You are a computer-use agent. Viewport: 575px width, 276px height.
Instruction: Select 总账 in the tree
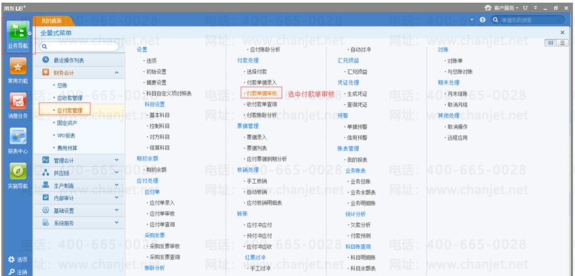62,85
